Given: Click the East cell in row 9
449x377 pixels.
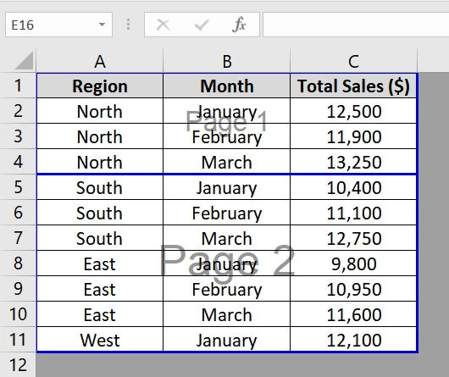Looking at the screenshot, I should point(100,289).
